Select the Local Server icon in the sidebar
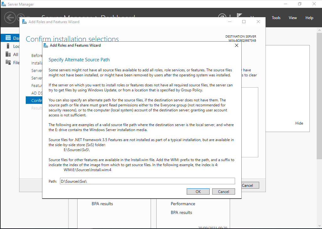322x229 pixels. 8,46
